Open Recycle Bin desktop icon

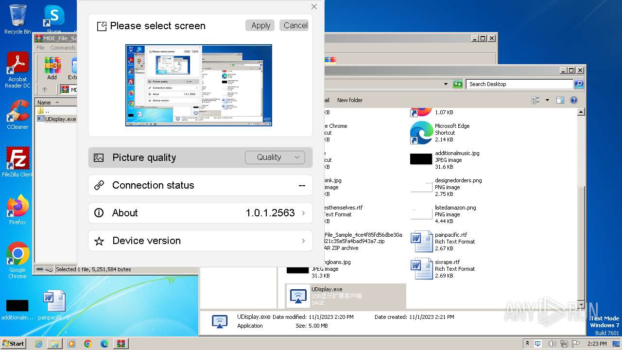click(x=17, y=19)
